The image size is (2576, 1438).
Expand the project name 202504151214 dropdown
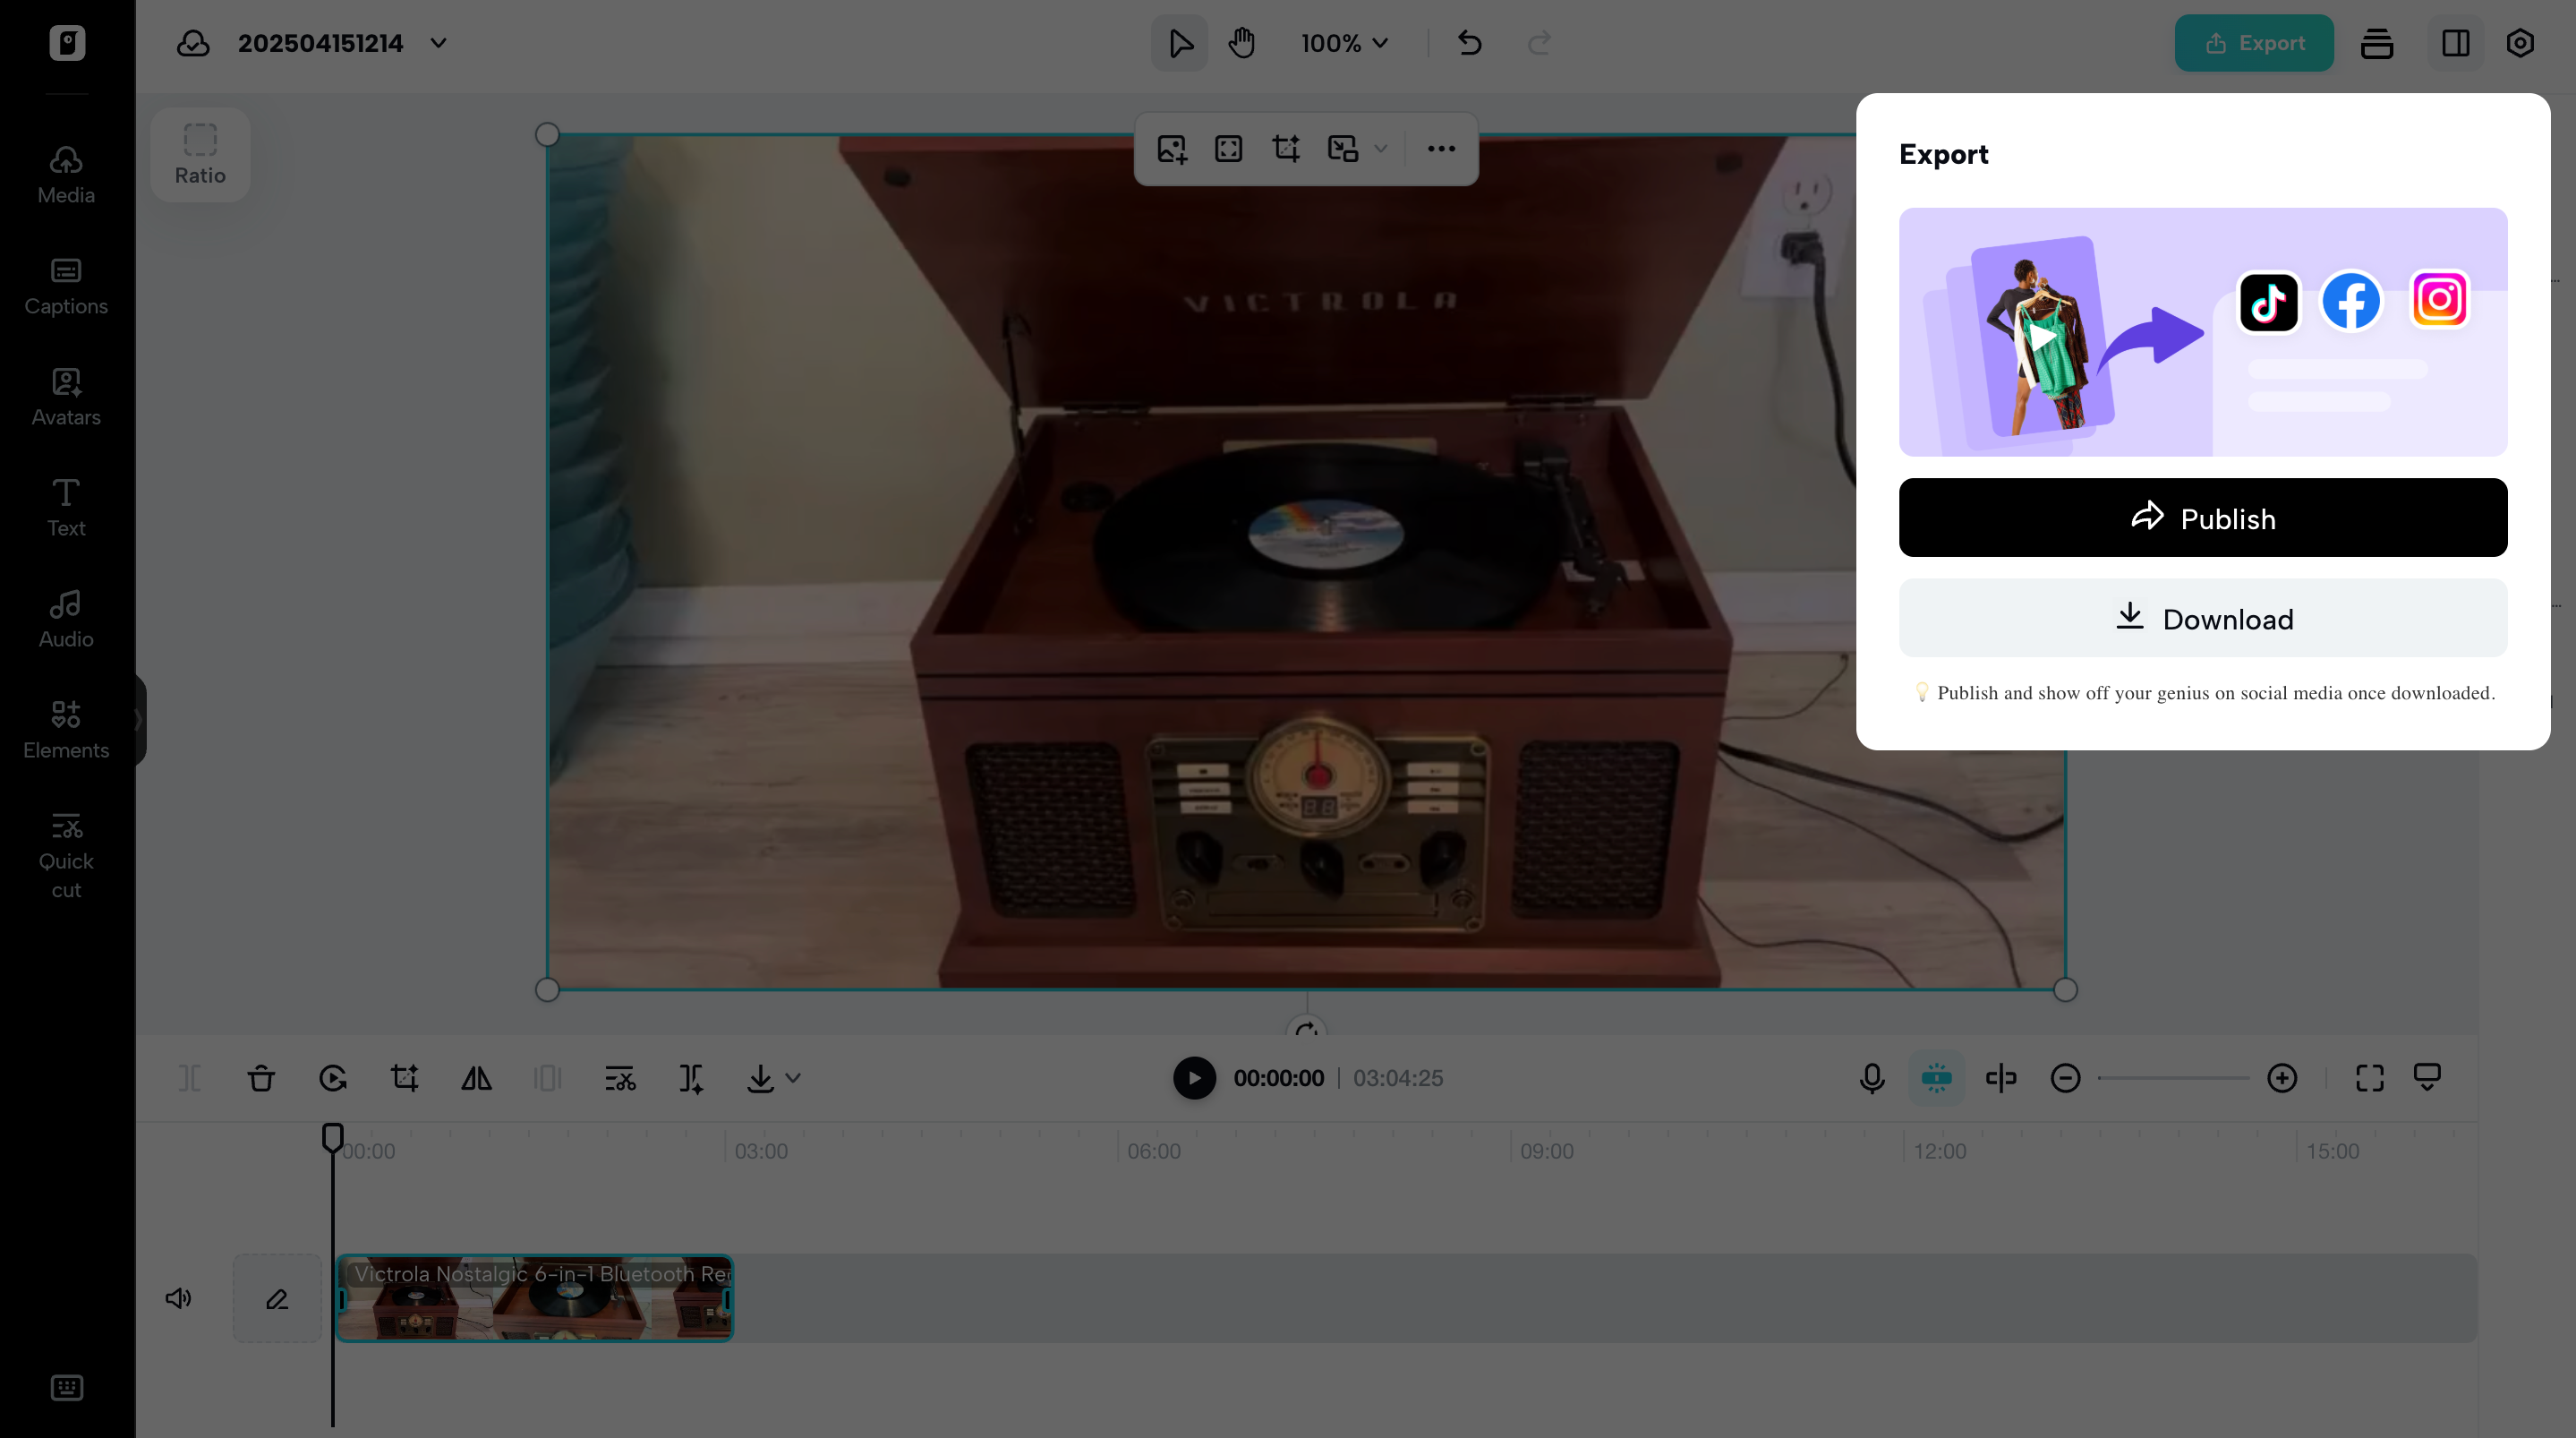[x=438, y=43]
